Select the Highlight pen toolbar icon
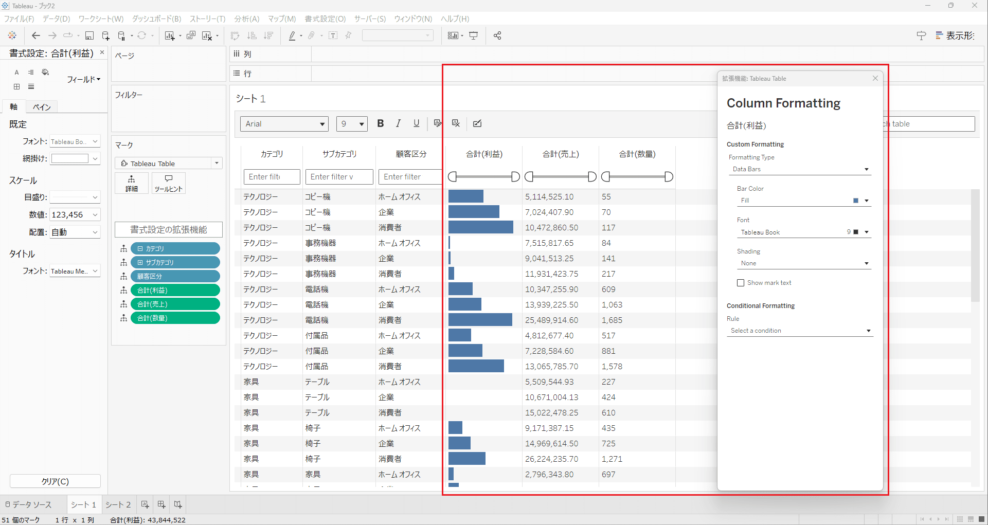988x525 pixels. click(x=292, y=35)
